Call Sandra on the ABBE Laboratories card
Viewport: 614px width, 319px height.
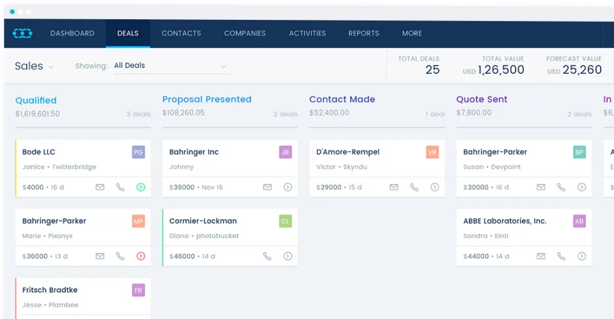click(561, 256)
